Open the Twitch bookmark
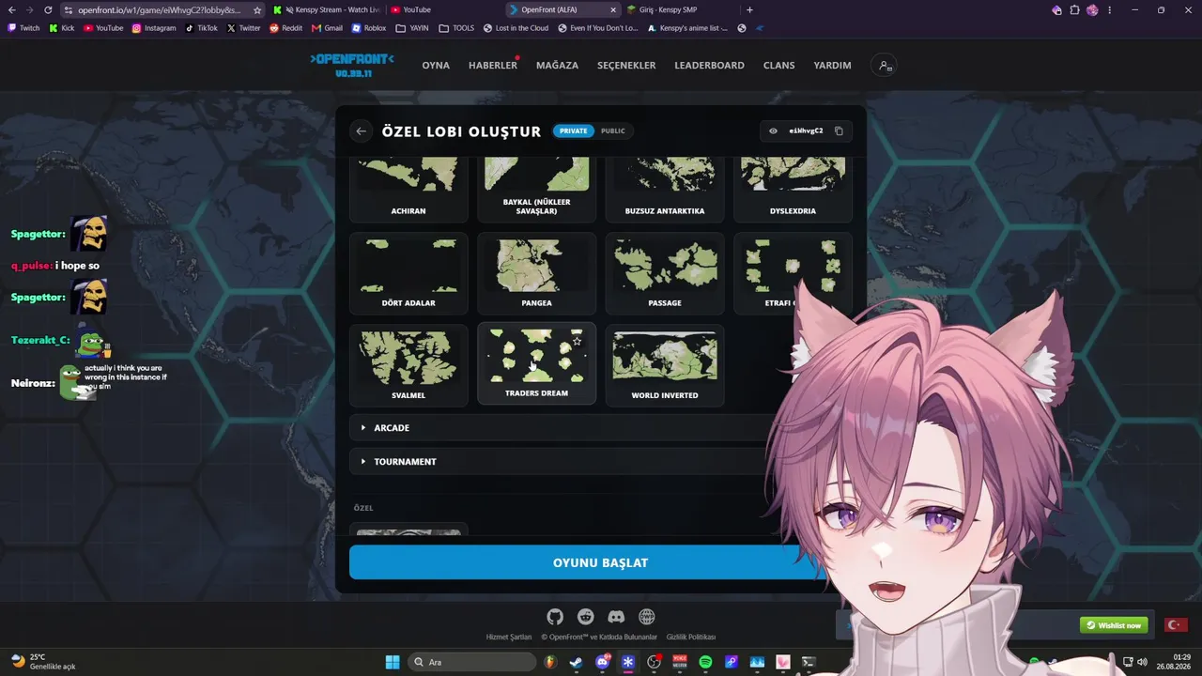Viewport: 1202px width, 676px height. coord(24,28)
